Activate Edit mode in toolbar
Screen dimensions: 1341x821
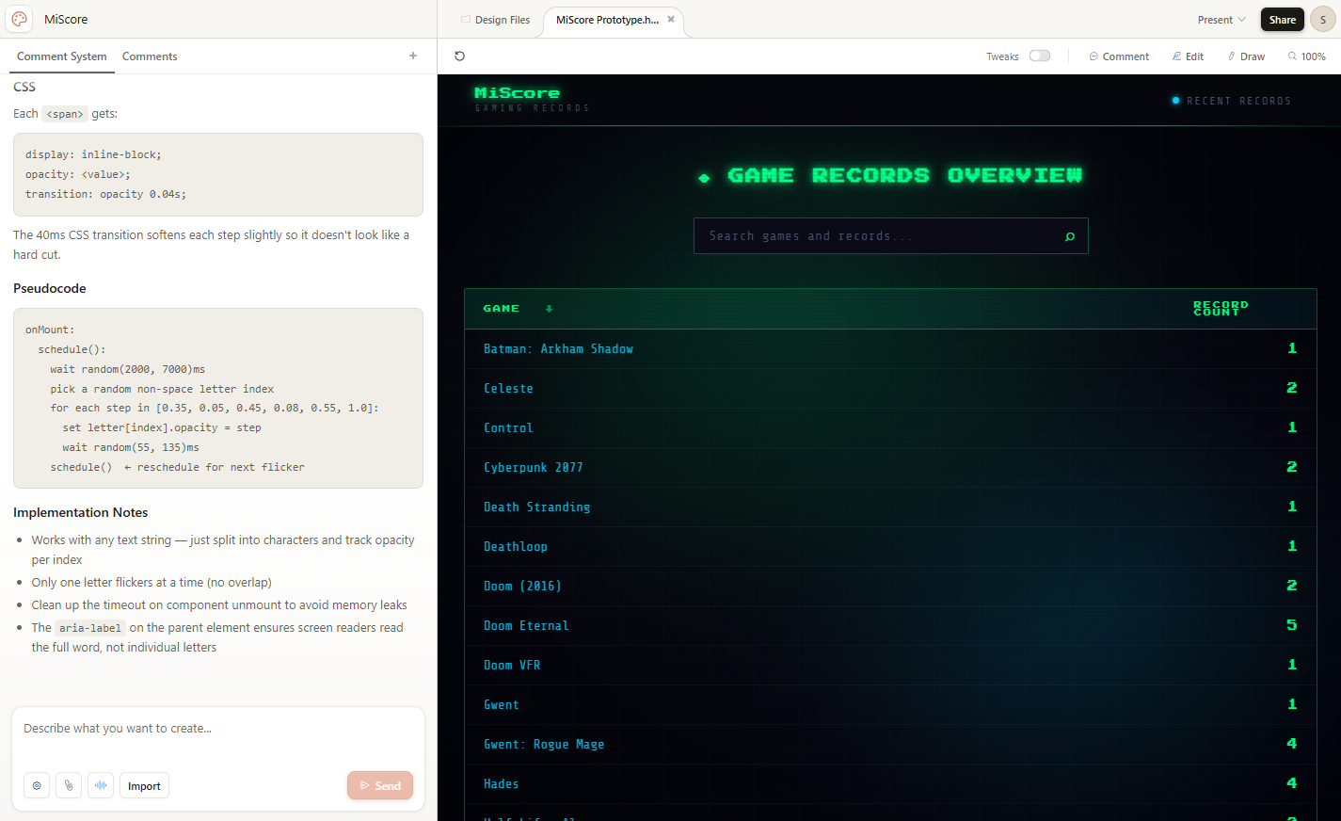[x=1188, y=56]
